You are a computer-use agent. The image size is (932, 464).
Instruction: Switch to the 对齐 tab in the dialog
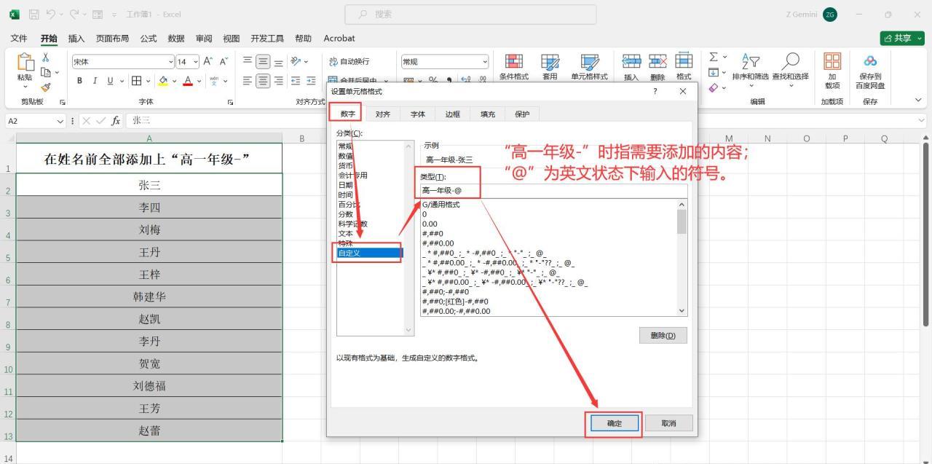383,114
